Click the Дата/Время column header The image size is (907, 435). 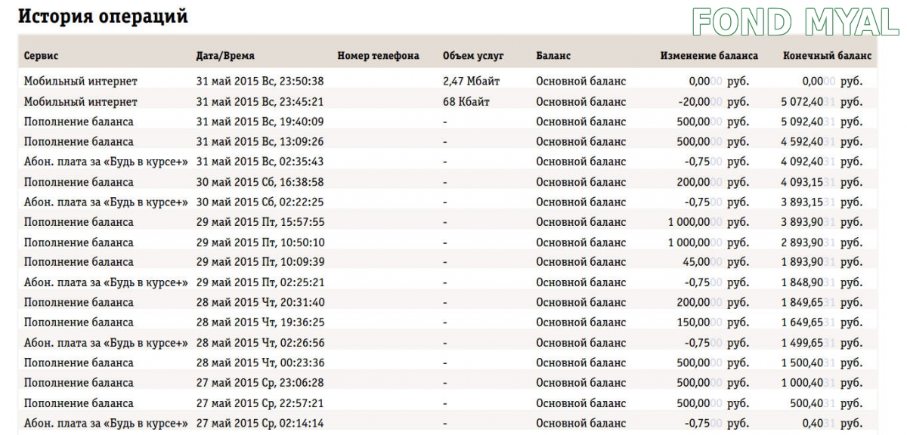[x=225, y=56]
